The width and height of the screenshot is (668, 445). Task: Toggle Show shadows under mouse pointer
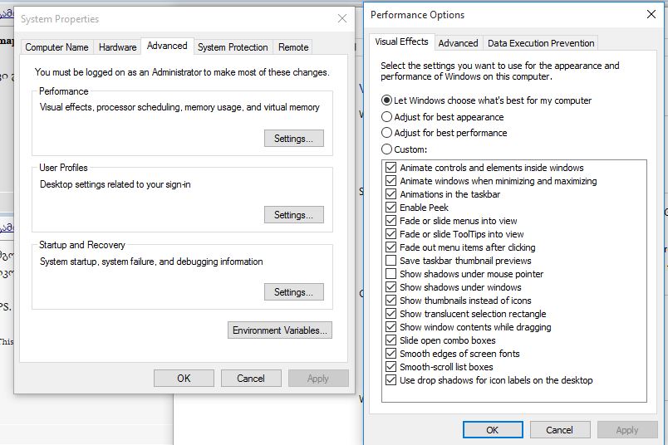point(391,274)
